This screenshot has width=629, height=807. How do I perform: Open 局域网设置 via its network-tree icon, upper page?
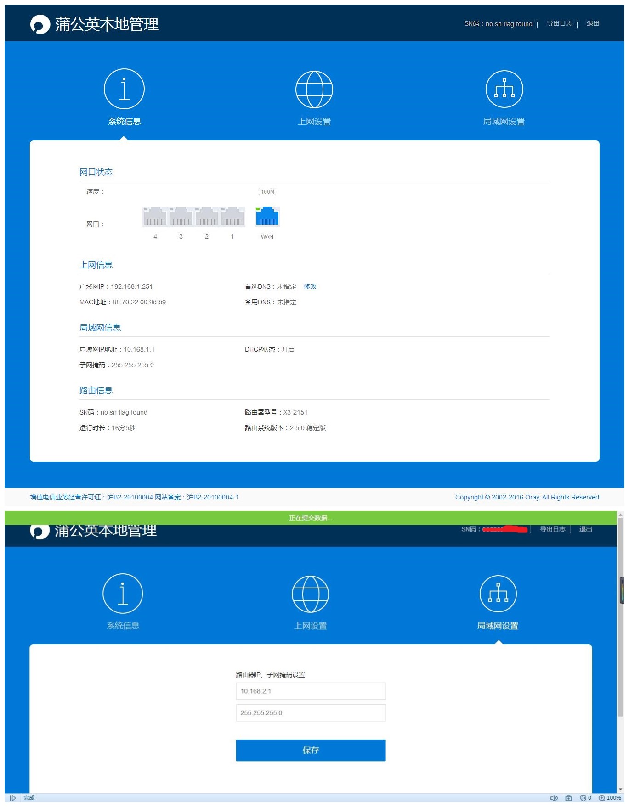pos(504,89)
